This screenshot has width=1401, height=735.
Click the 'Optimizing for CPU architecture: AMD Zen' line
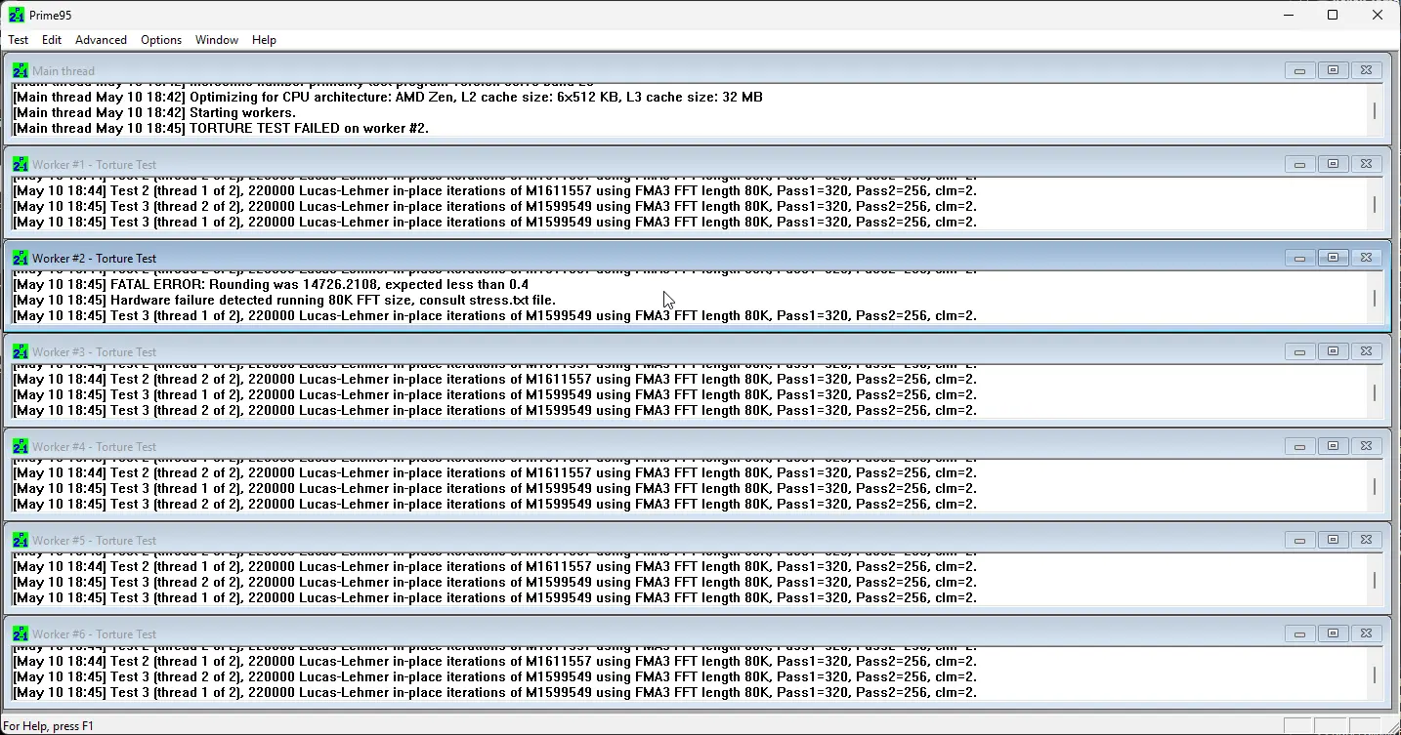pos(388,97)
